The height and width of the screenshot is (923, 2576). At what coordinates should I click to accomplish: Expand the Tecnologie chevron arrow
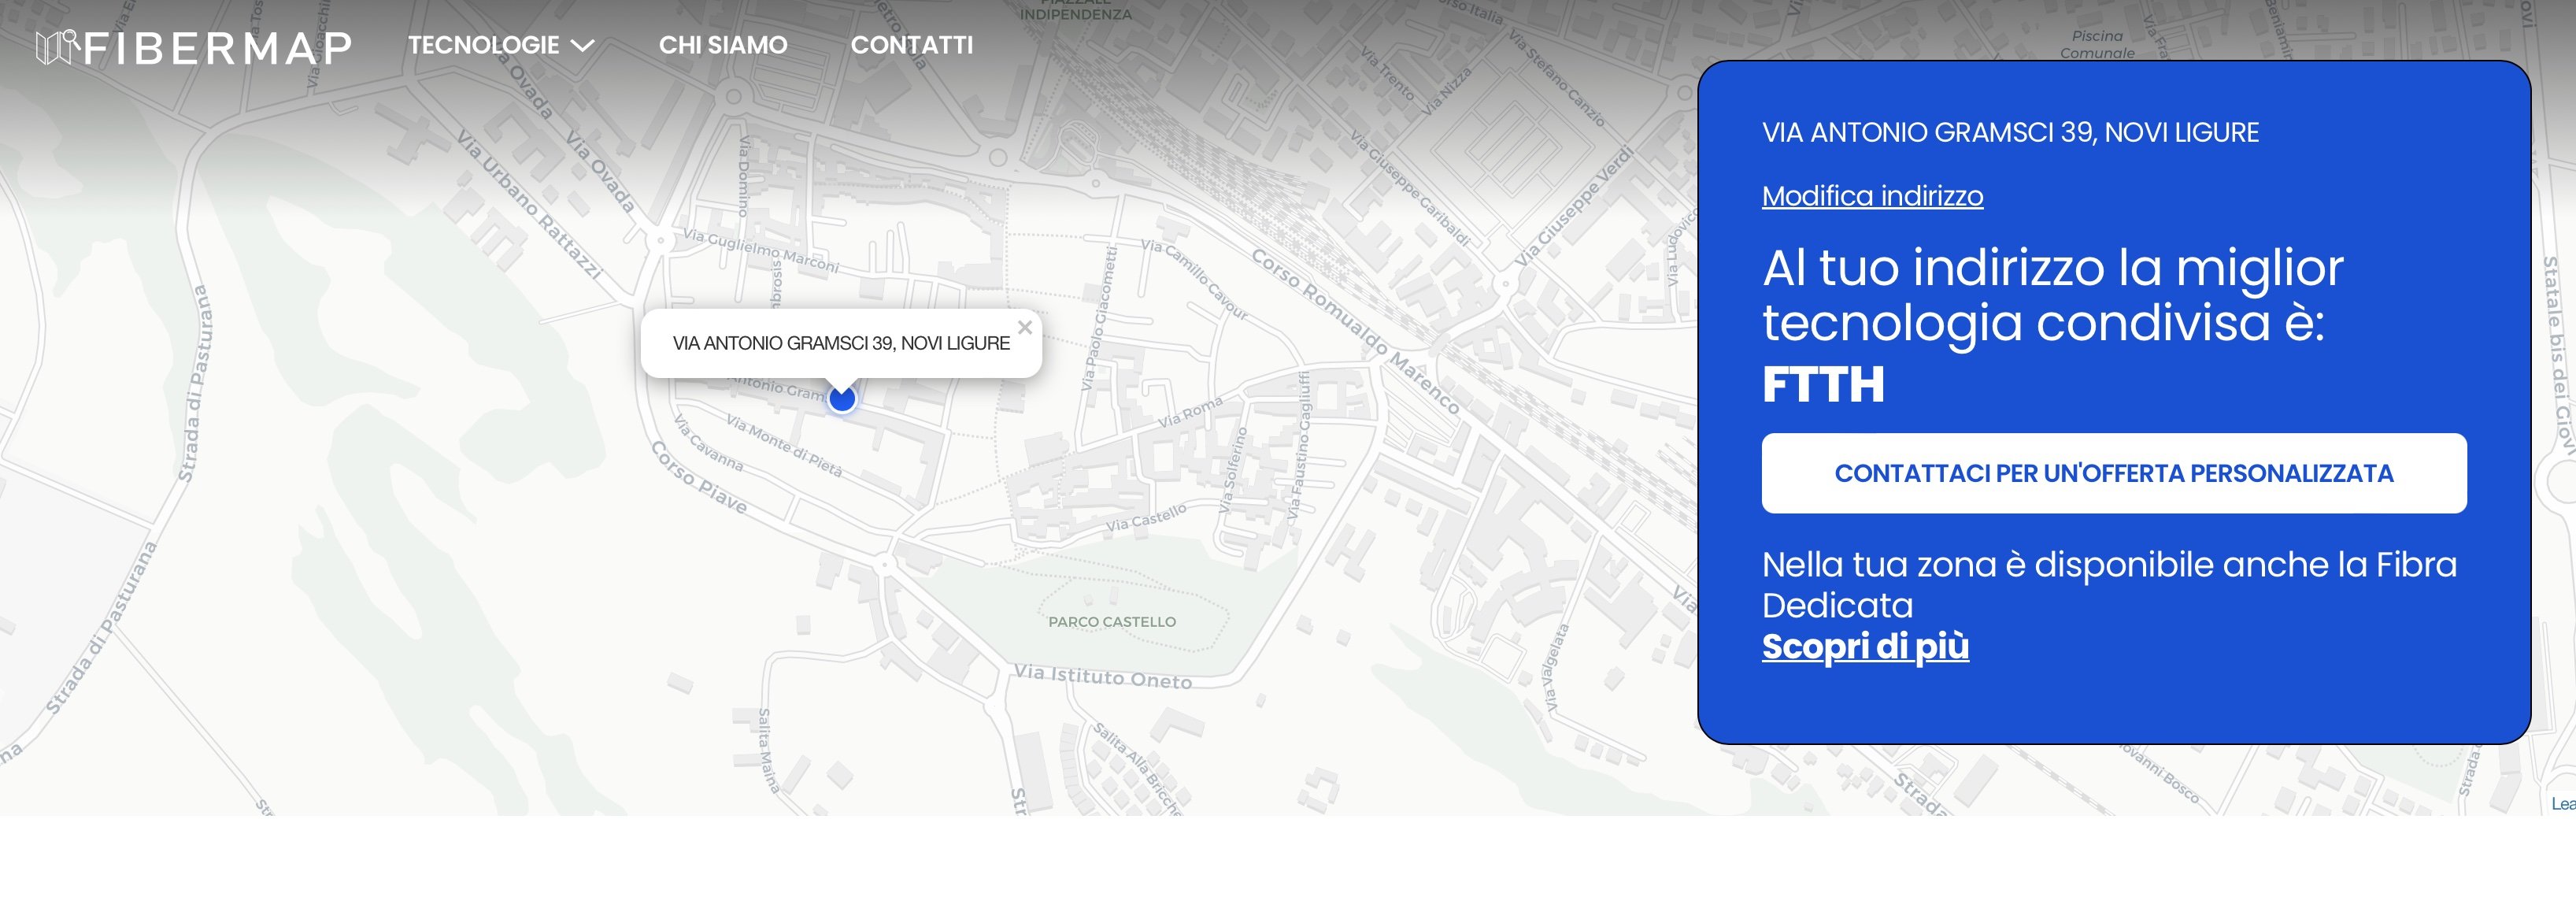click(x=582, y=46)
